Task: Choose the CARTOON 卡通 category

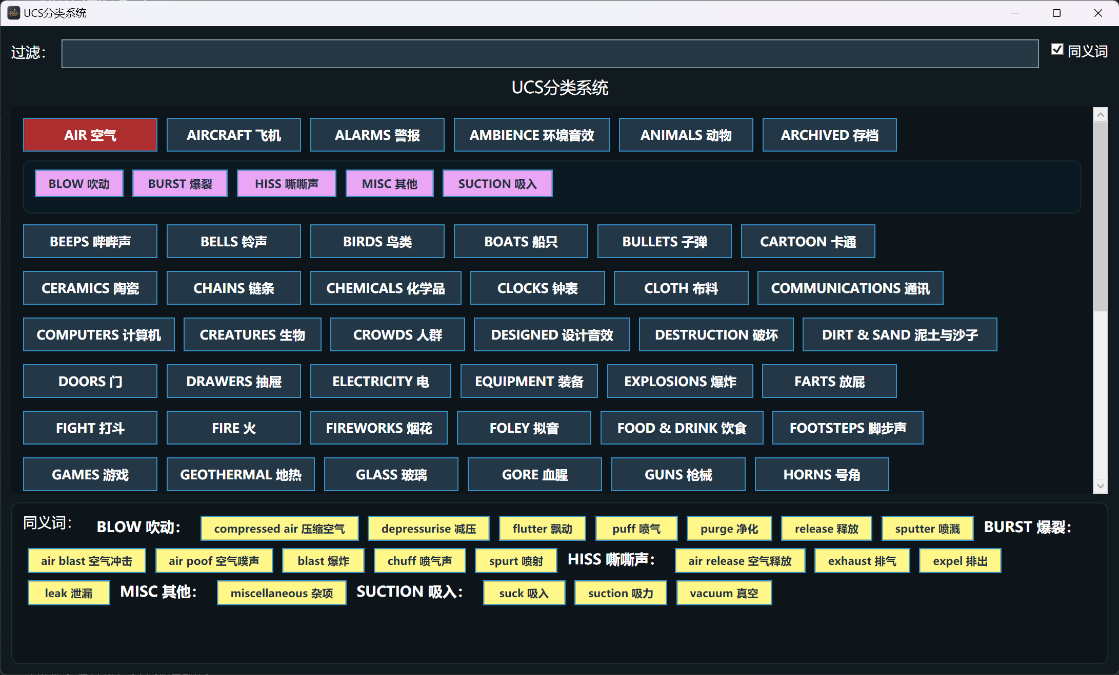Action: (808, 241)
